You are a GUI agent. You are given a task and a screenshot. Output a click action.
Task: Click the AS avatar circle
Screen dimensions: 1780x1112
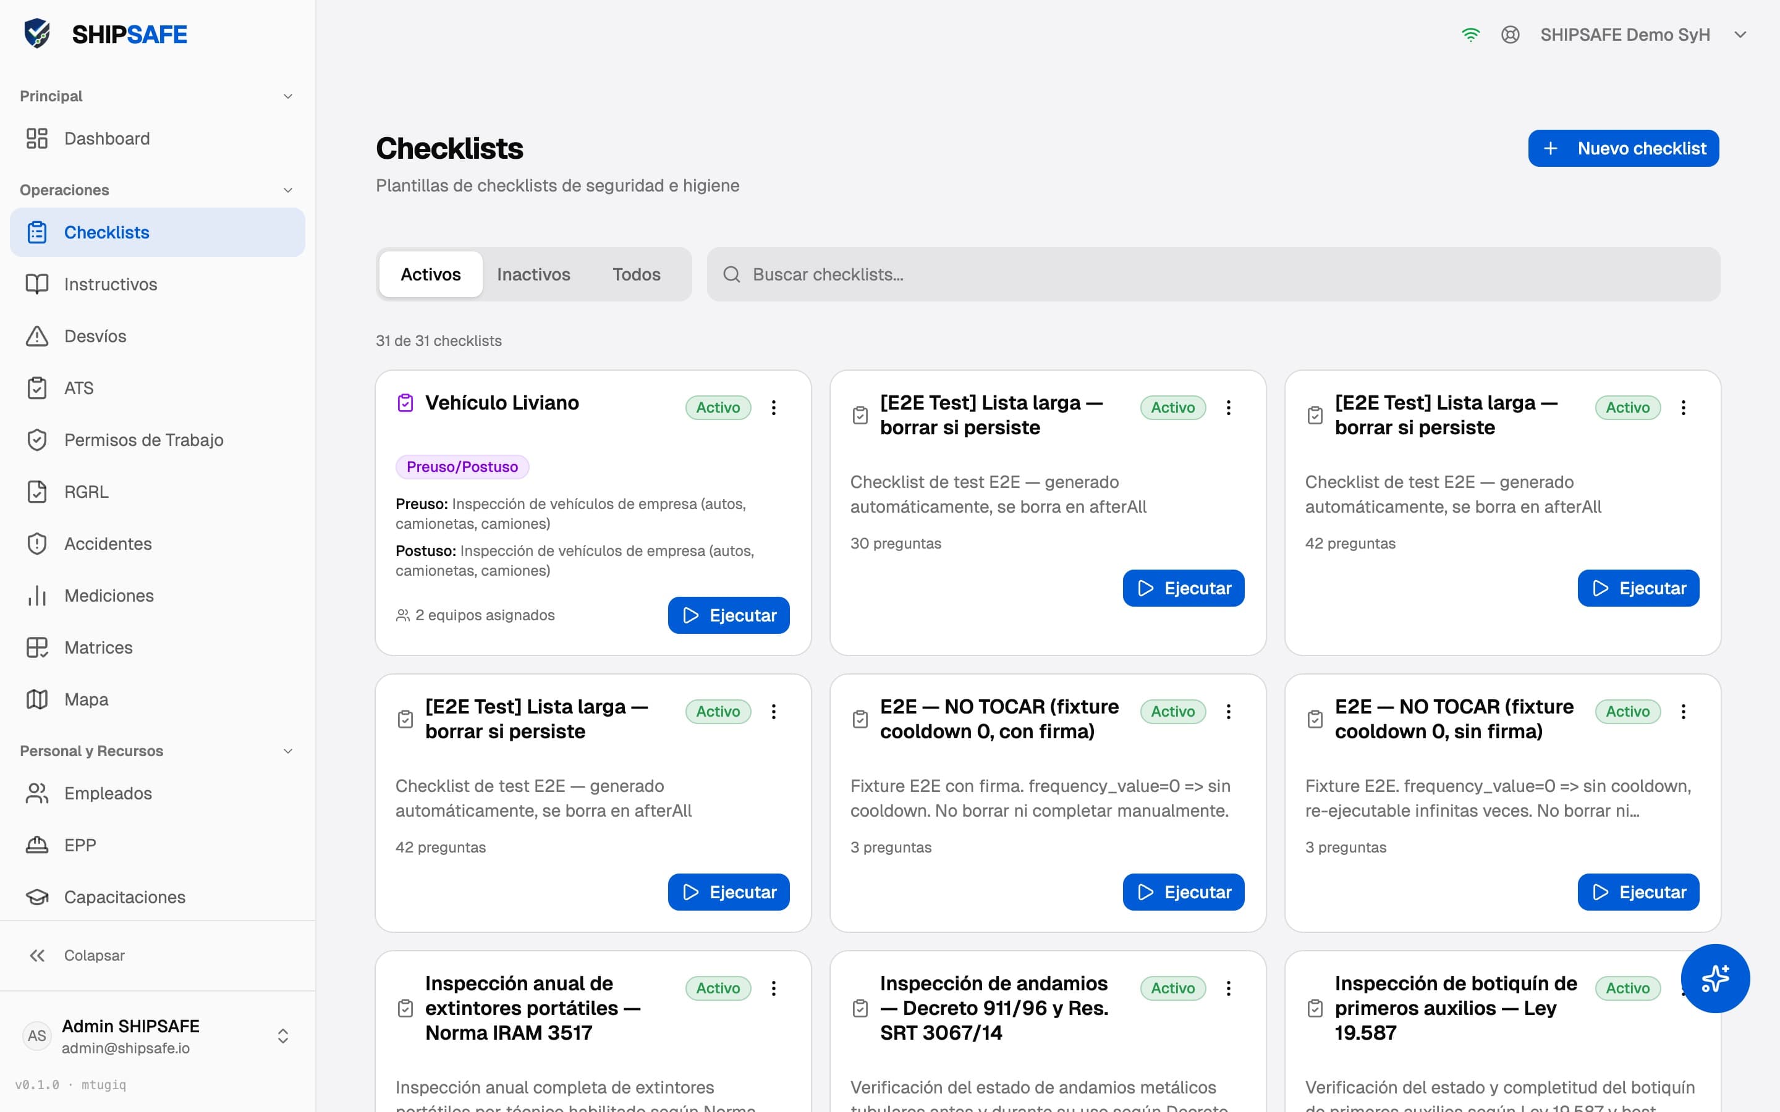pos(37,1035)
